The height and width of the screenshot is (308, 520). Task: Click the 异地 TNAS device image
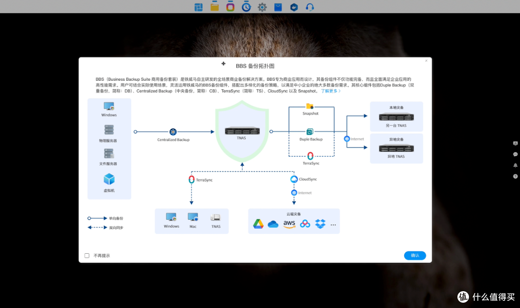click(x=396, y=148)
